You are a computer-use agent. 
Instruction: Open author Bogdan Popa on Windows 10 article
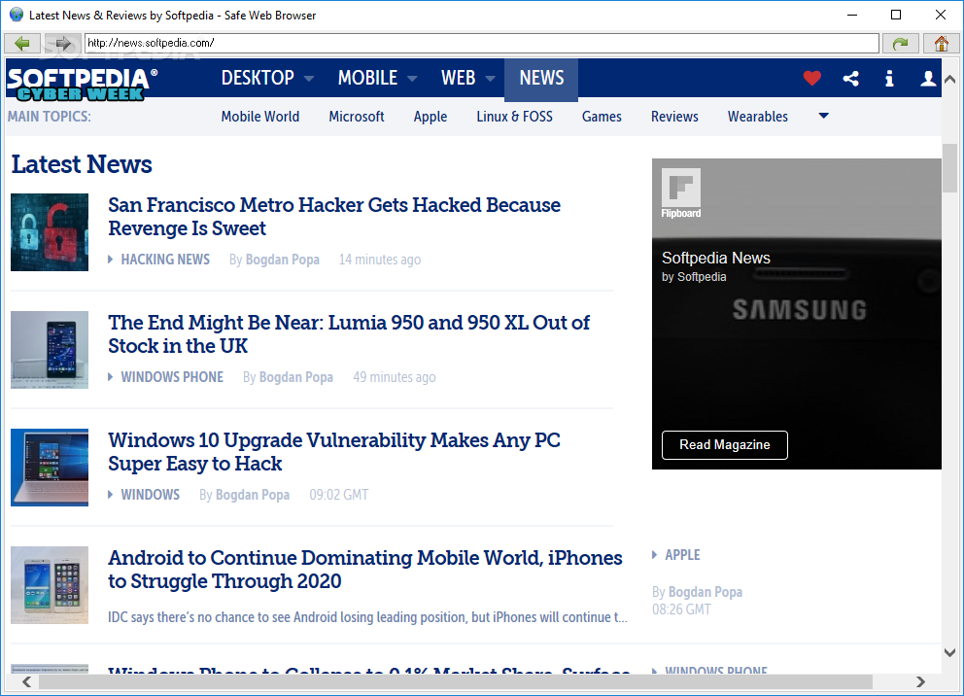[252, 495]
